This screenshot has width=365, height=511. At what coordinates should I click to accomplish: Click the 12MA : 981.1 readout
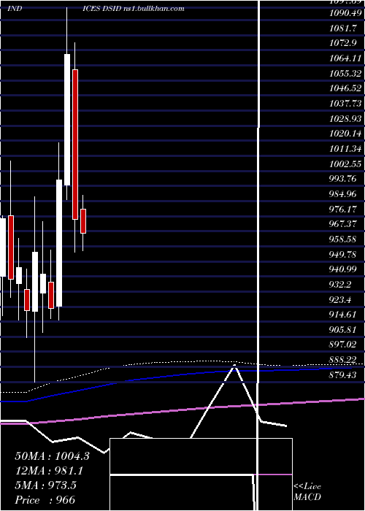tap(49, 471)
